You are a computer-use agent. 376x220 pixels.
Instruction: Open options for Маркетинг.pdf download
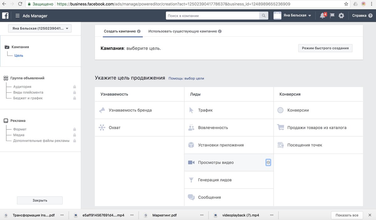click(202, 215)
